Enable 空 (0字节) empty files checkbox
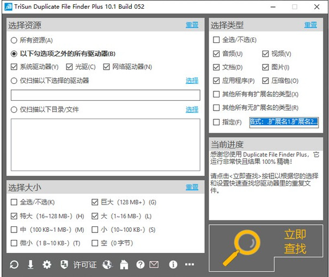This screenshot has height=277, width=329. tap(95, 243)
